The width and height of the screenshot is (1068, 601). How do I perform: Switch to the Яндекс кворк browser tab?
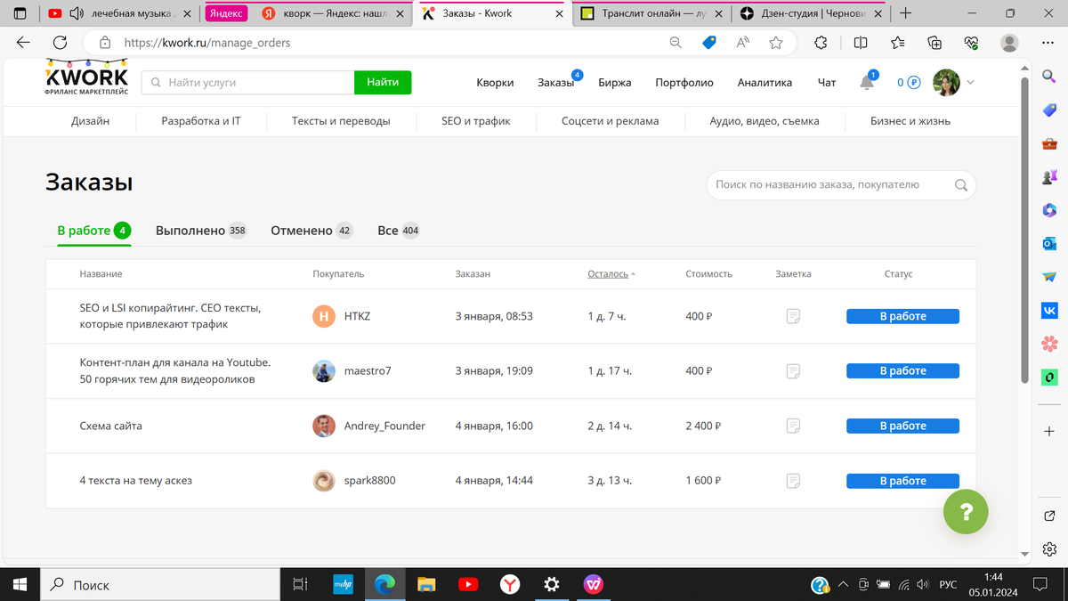[x=334, y=13]
